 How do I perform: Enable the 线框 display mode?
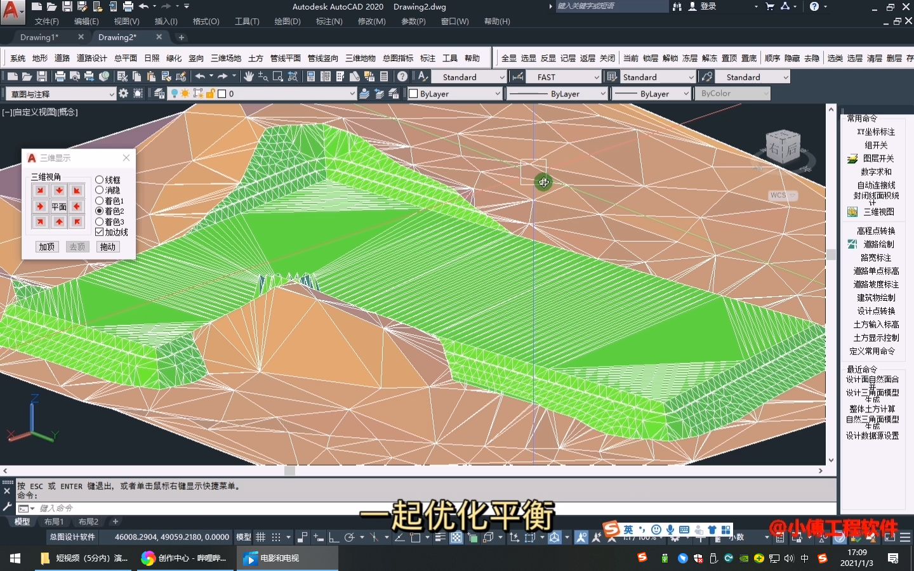click(x=100, y=180)
